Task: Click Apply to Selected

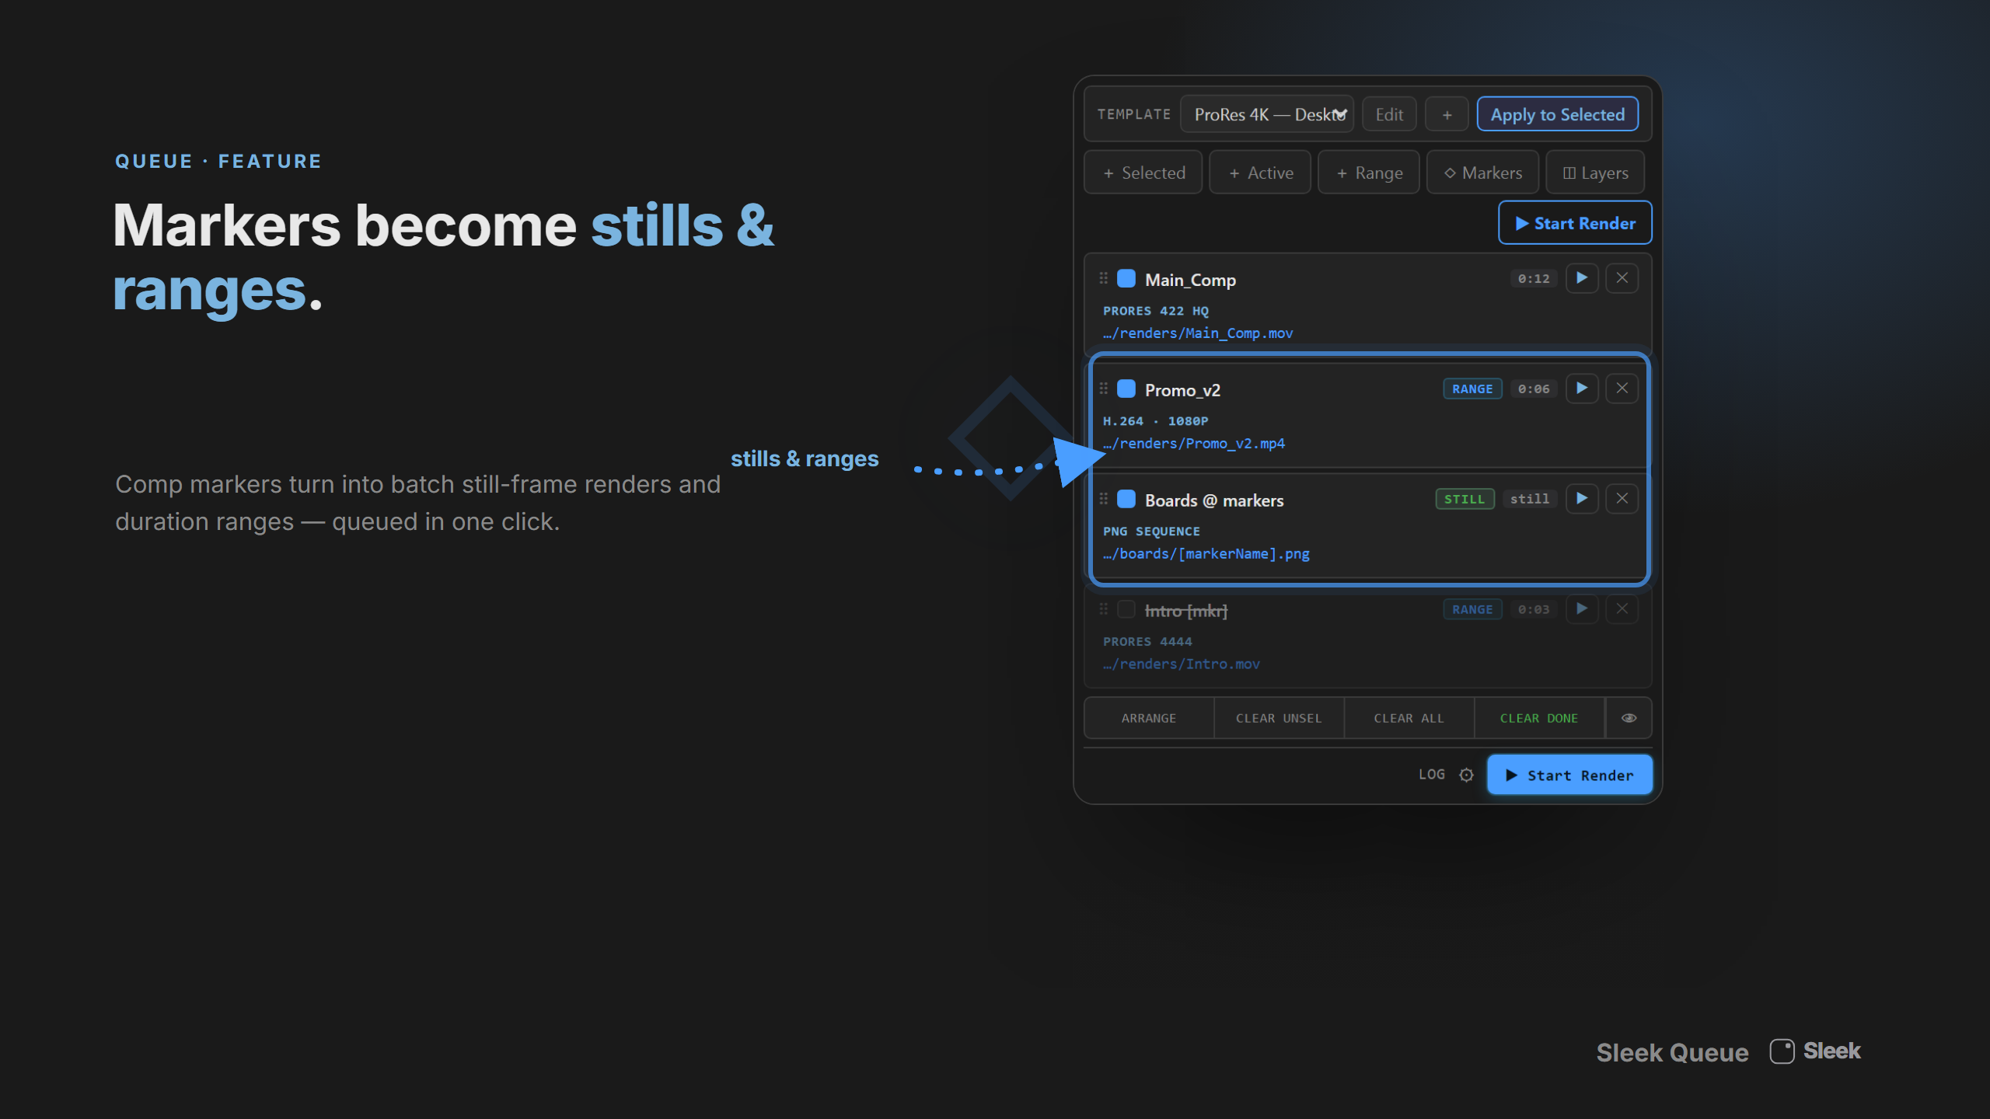Action: click(x=1557, y=114)
